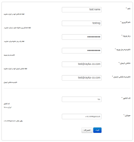Click the mobile number example hint text

pos(13,121)
